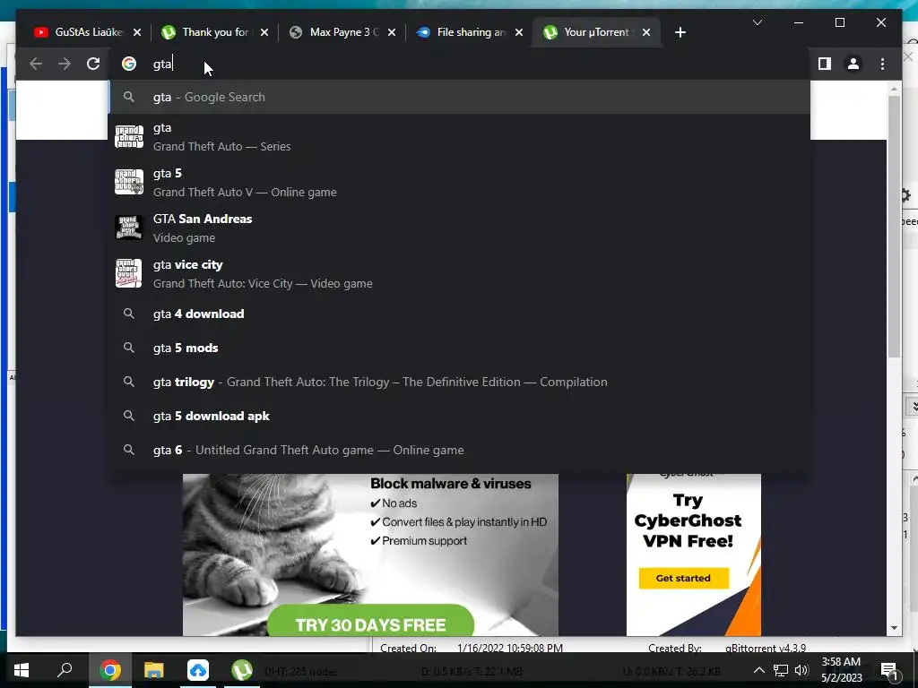Image resolution: width=918 pixels, height=688 pixels.
Task: Close the Max Payne 3 tab
Action: [392, 32]
